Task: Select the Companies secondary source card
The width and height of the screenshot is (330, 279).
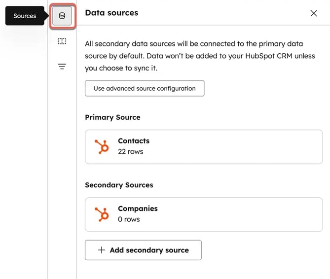Action: point(203,214)
